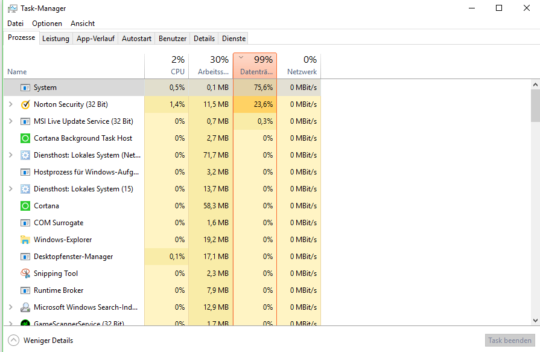Collapse view with Weniger Details arrow
540x352 pixels.
[13, 341]
